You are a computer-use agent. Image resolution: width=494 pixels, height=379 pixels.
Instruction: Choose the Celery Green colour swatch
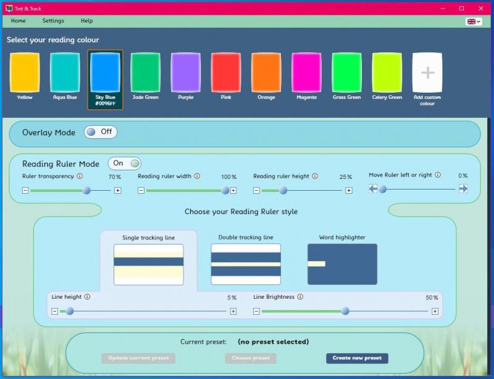pyautogui.click(x=387, y=73)
